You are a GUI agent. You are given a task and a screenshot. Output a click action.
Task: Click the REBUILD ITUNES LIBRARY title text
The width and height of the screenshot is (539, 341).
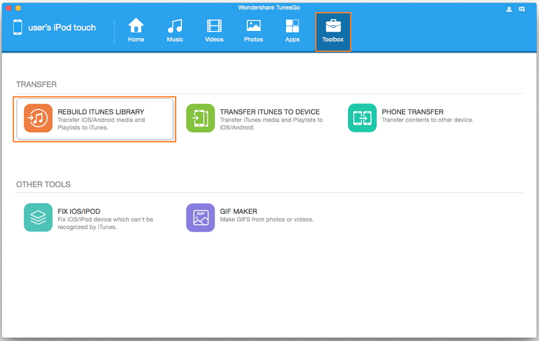pos(101,112)
